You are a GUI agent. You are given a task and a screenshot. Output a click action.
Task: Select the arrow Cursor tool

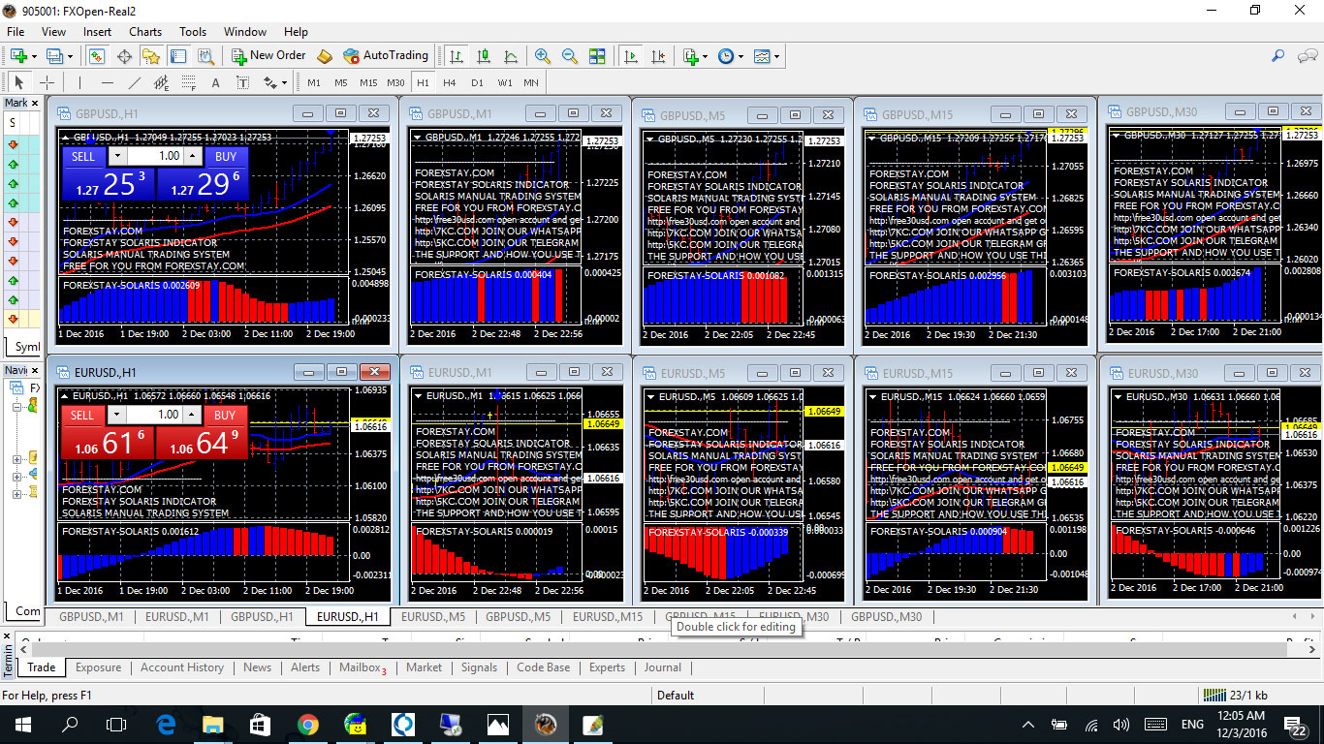[x=19, y=82]
